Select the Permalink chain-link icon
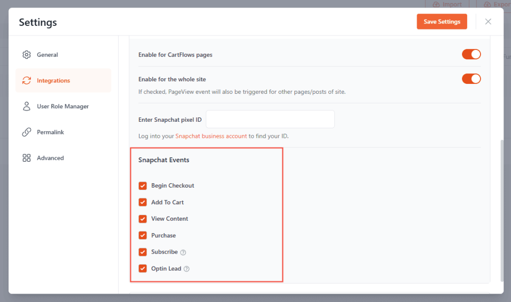 click(26, 132)
